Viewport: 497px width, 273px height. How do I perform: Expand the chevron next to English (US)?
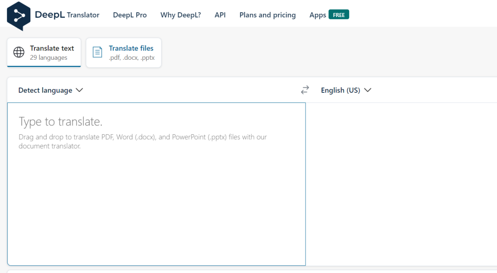pos(367,90)
